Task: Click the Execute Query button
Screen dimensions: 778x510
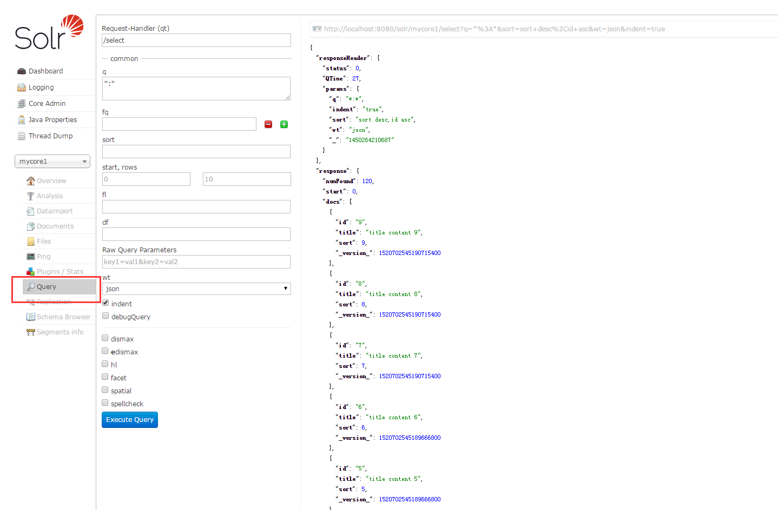Action: (130, 420)
